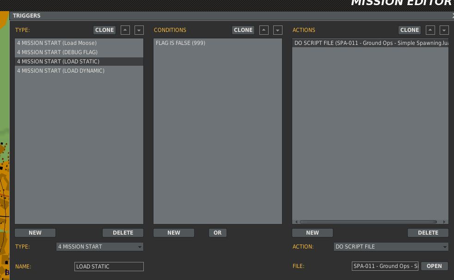454x280 pixels.
Task: Select the Load Moose trigger
Action: pos(57,43)
